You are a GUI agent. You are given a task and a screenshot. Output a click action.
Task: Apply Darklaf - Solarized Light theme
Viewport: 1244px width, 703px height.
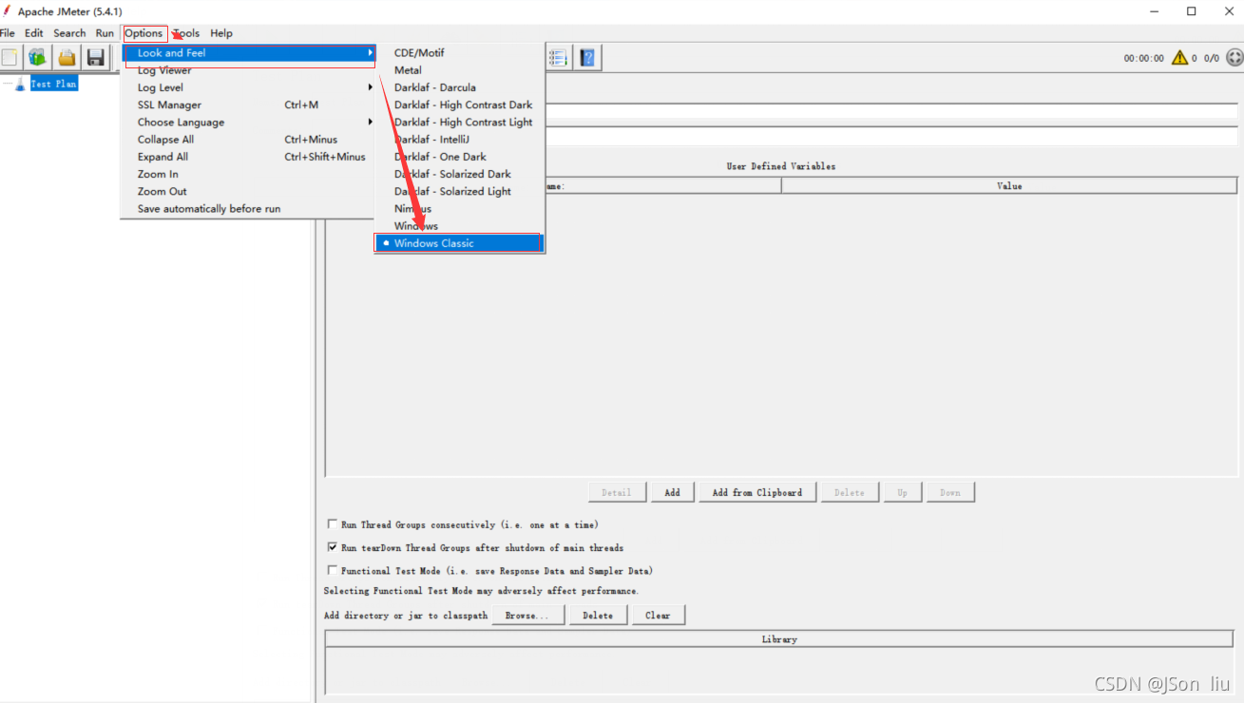coord(460,191)
